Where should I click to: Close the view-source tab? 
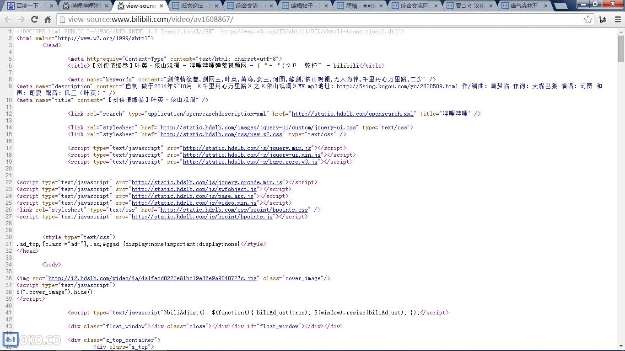[162, 6]
